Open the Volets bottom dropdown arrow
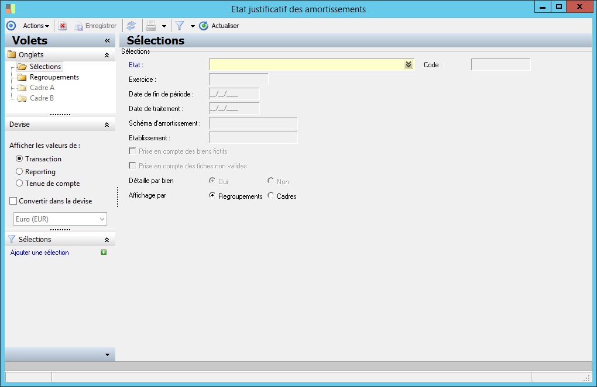Image resolution: width=597 pixels, height=387 pixels. (107, 355)
